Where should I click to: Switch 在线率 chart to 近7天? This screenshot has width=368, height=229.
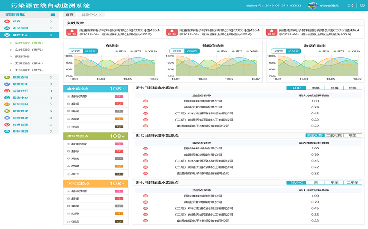pos(75,51)
